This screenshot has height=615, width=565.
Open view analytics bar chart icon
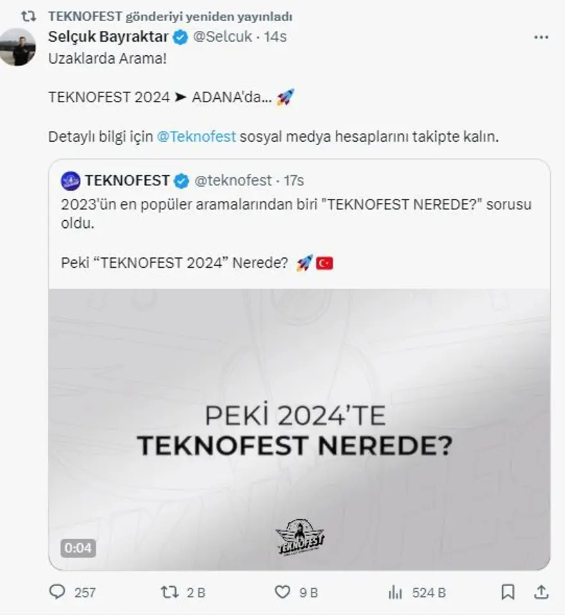click(x=395, y=592)
